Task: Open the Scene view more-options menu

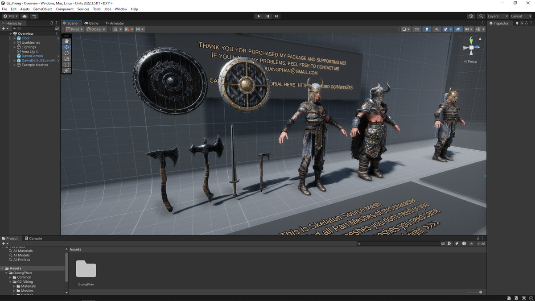Action: tap(483, 23)
